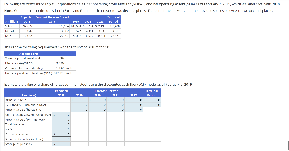The height and width of the screenshot is (151, 289).
Task: Click the Sales forecast $87,234
Action: point(88,26)
